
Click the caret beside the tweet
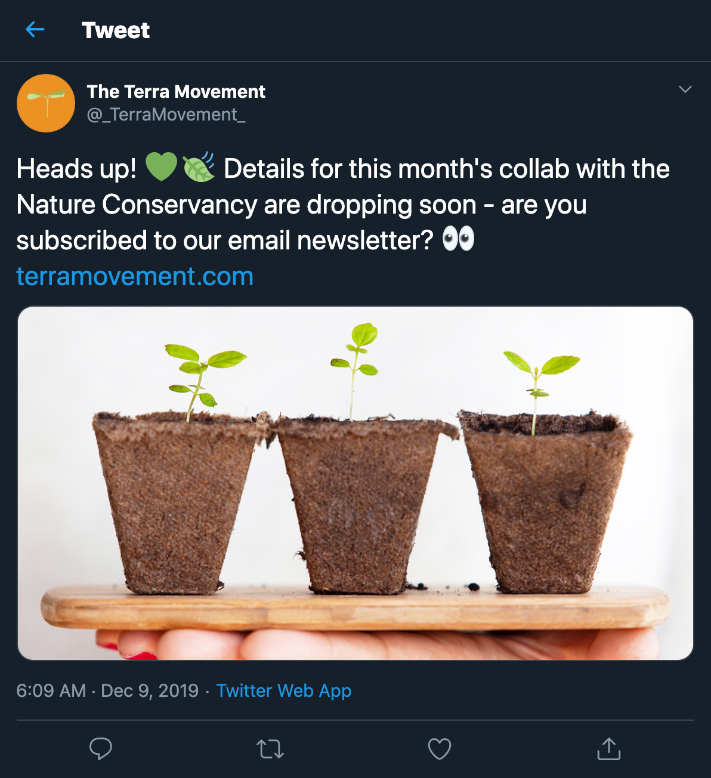(x=685, y=88)
